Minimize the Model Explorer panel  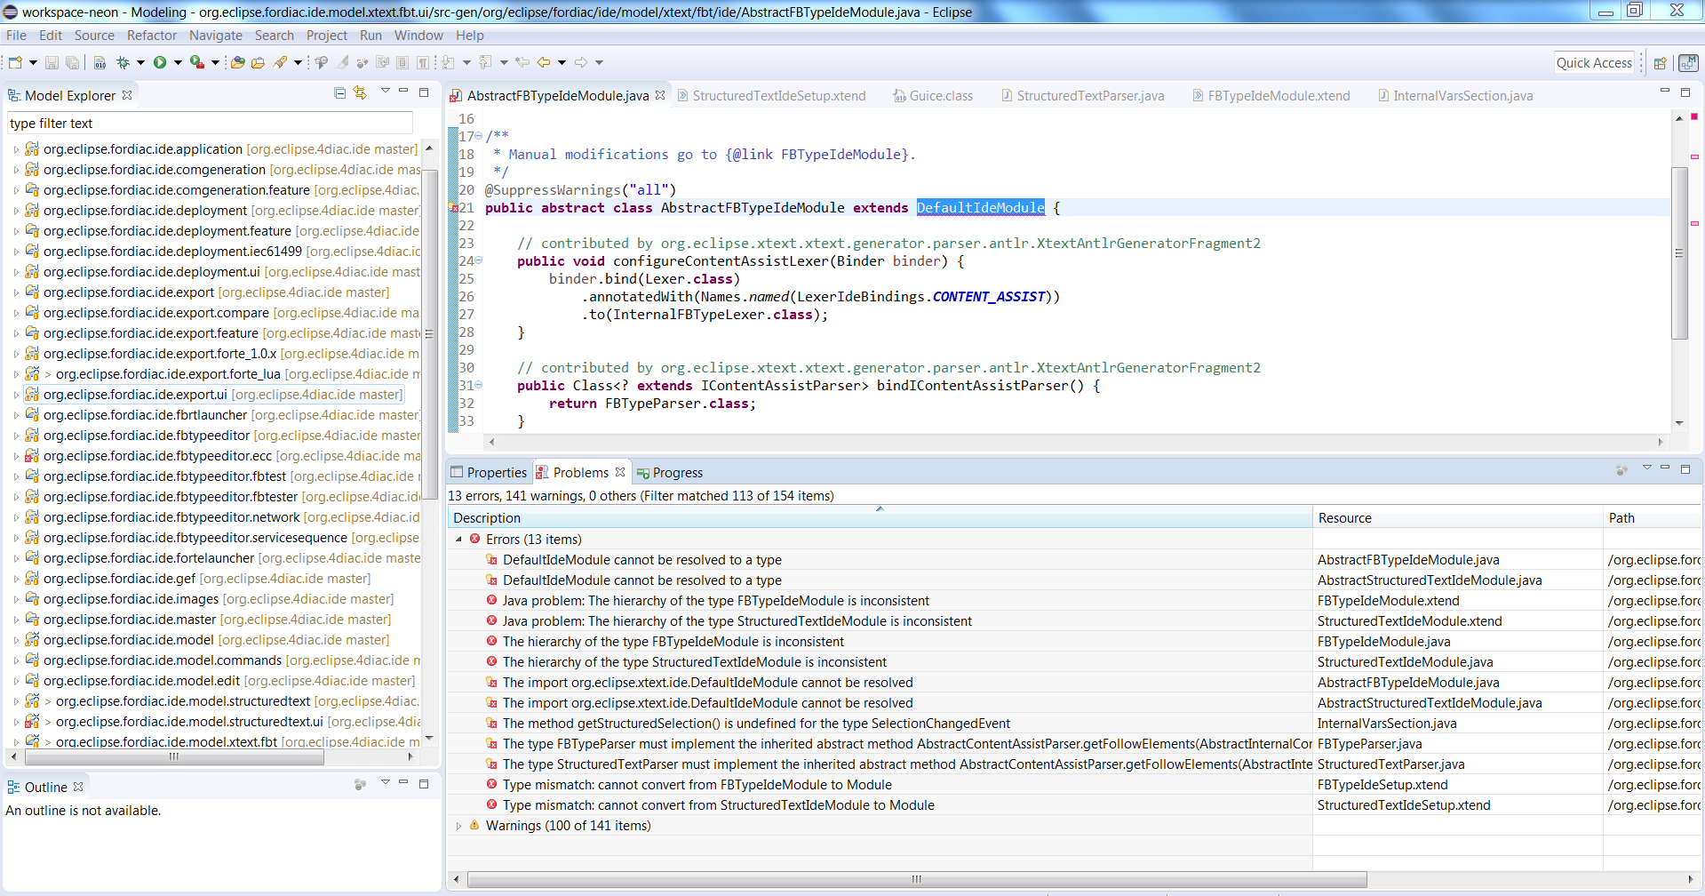(403, 91)
